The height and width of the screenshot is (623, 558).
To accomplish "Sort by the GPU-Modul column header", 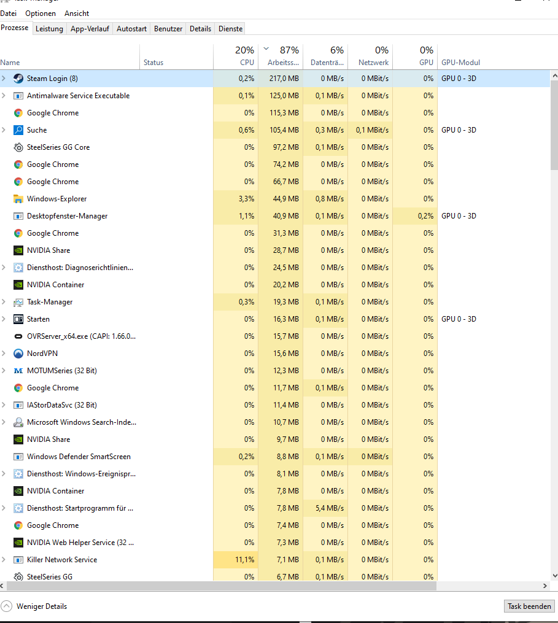I will point(495,56).
